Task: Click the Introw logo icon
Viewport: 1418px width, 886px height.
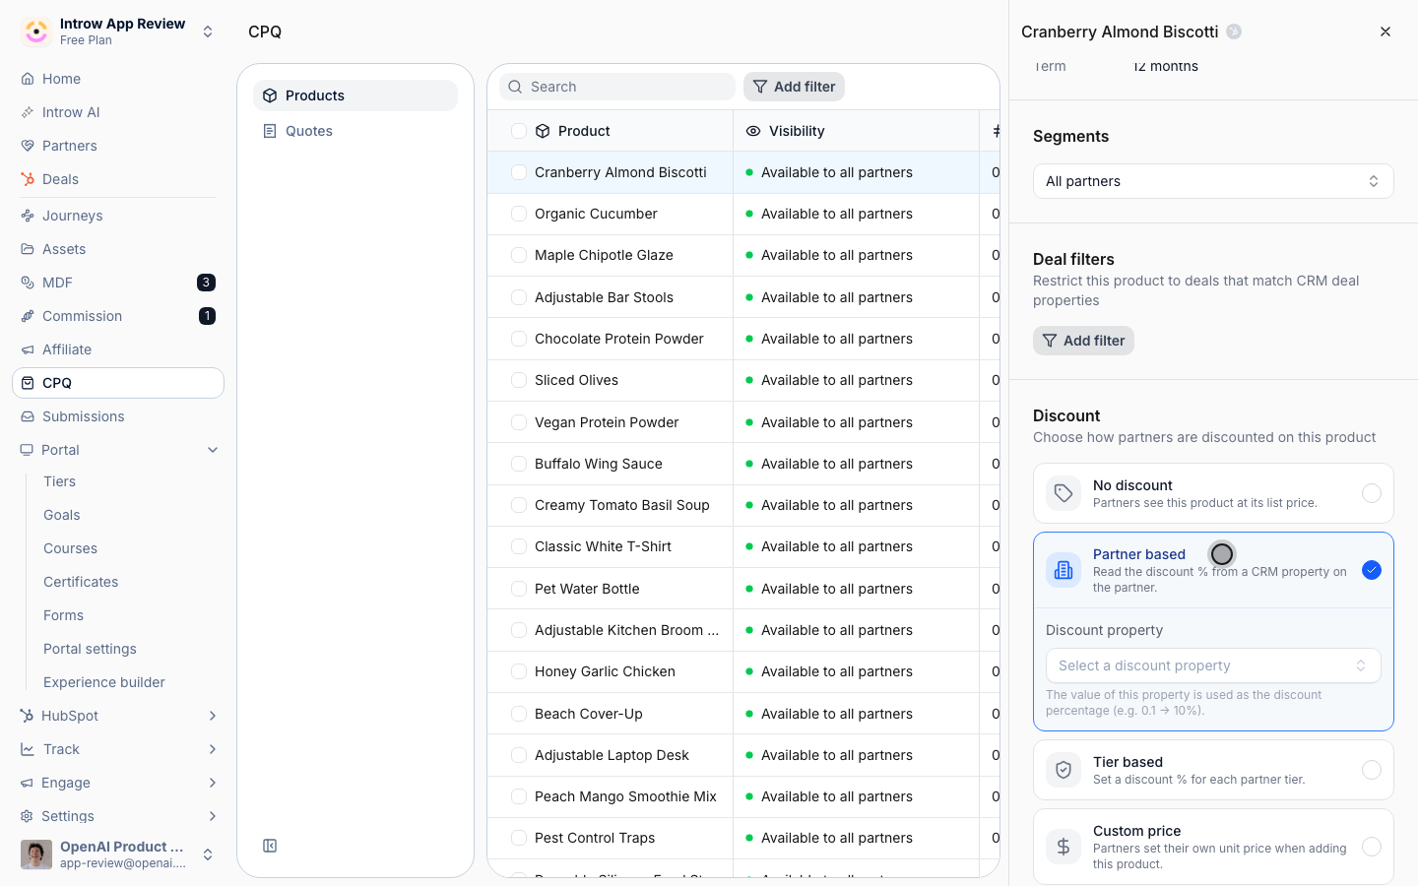Action: pos(36,32)
